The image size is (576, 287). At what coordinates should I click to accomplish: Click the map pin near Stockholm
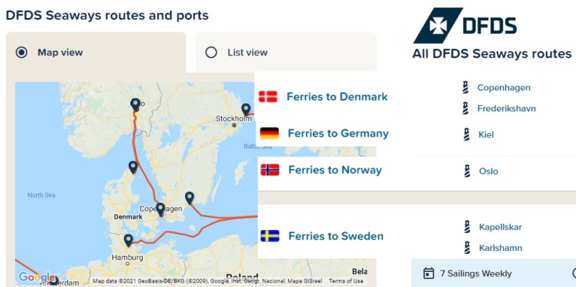246,109
